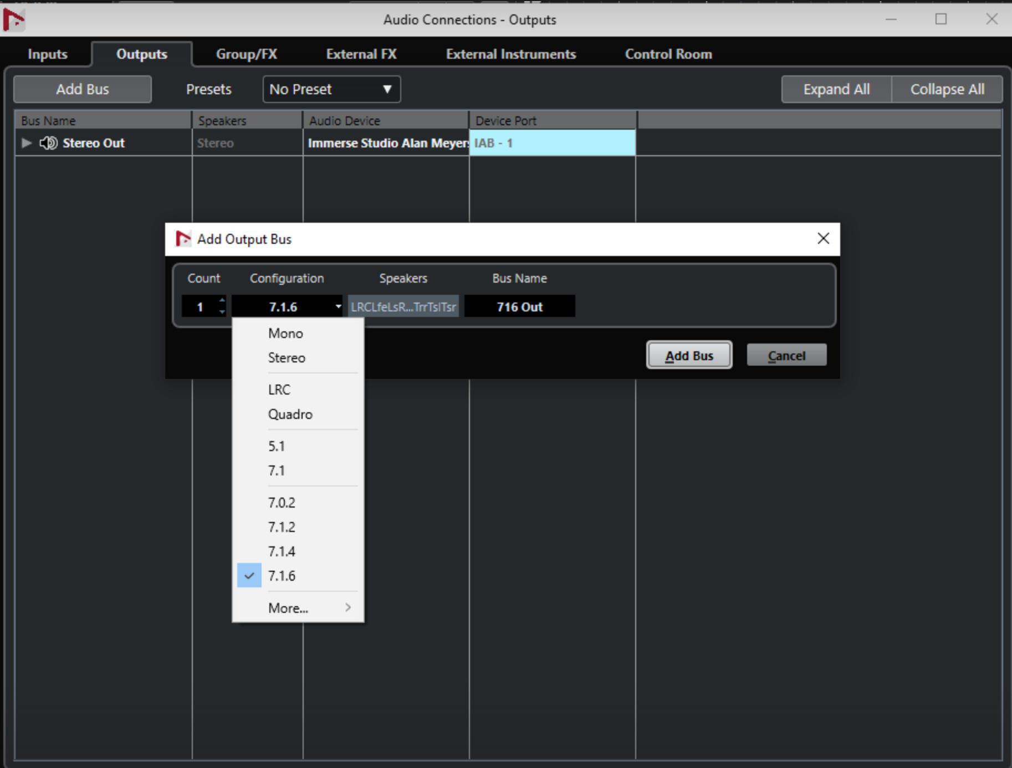The height and width of the screenshot is (768, 1012).
Task: Choose 7.1.4 from the configuration list
Action: (x=282, y=551)
